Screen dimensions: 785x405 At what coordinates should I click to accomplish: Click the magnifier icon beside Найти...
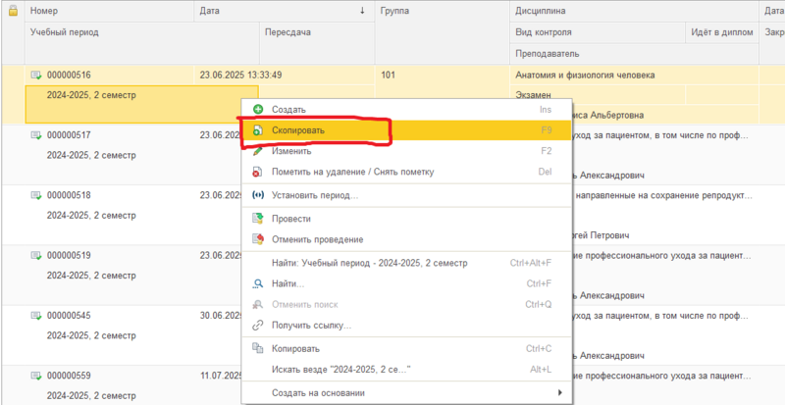point(258,283)
